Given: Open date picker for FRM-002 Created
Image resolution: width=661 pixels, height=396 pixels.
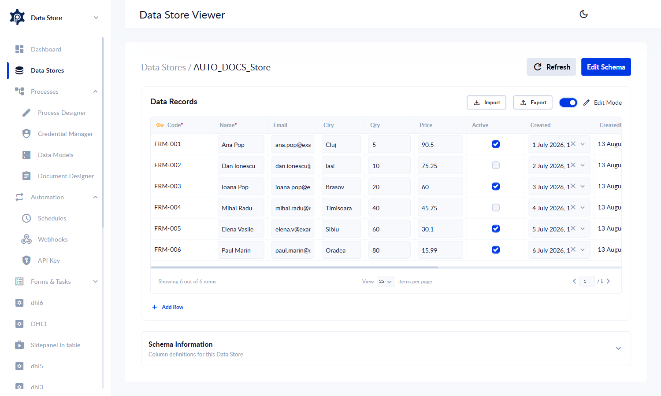Looking at the screenshot, I should coord(583,165).
